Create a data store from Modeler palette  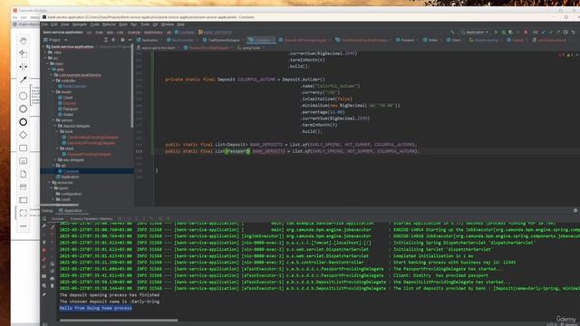[23, 187]
